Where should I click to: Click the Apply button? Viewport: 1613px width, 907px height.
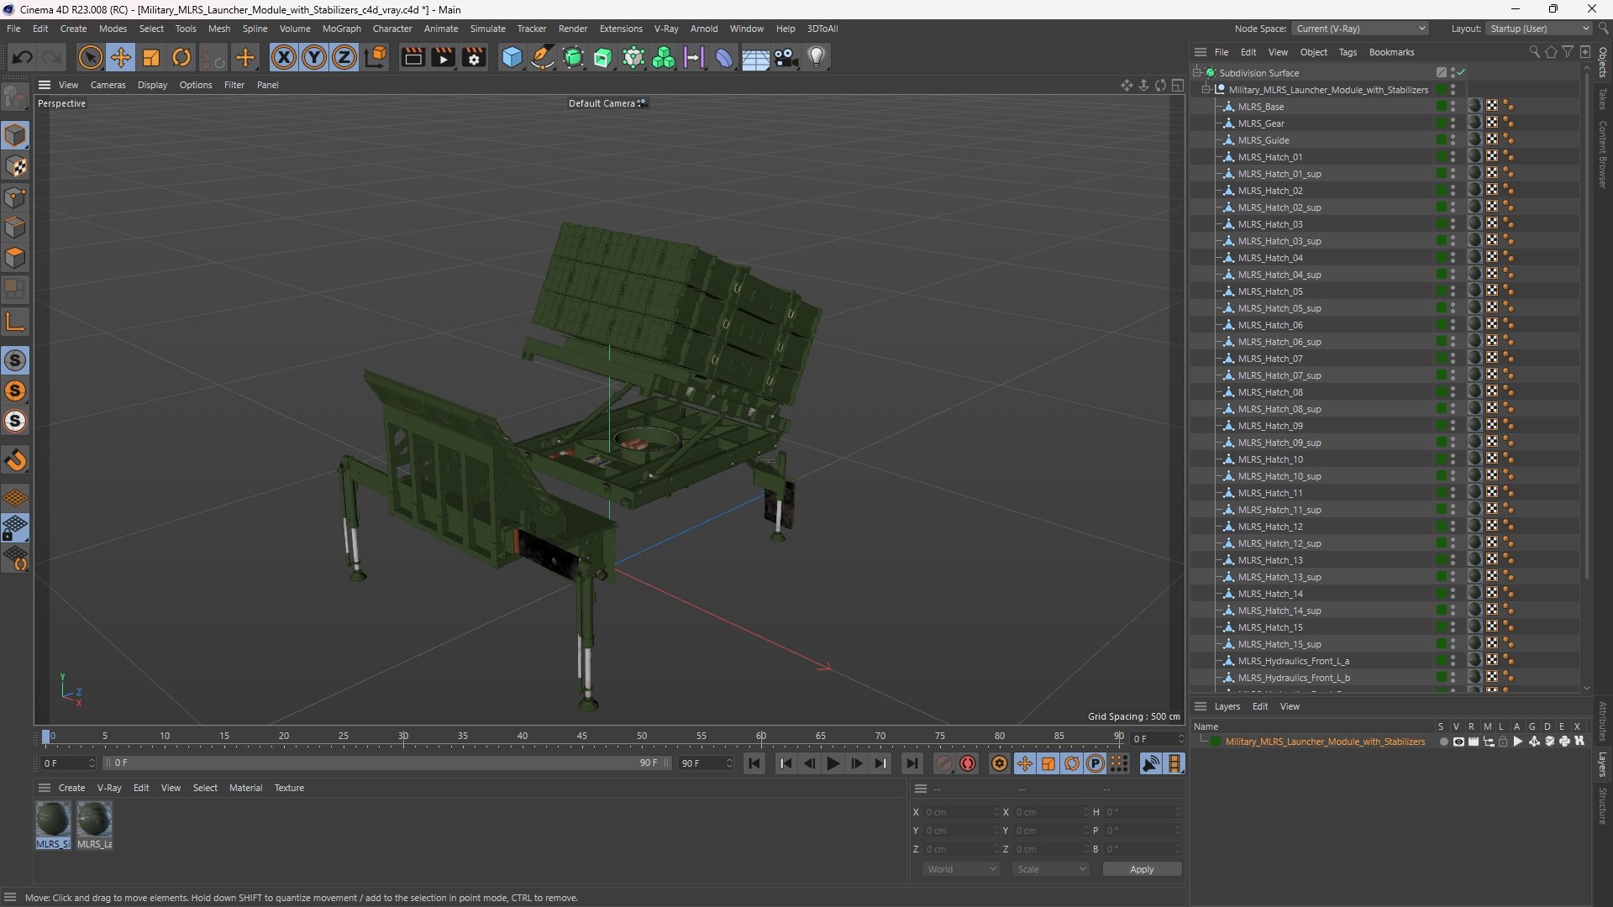click(x=1142, y=869)
